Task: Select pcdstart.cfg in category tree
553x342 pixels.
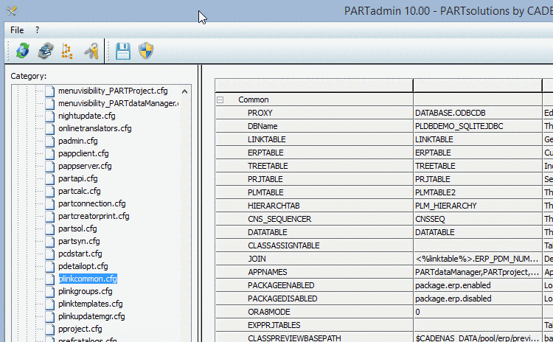Action: click(80, 254)
